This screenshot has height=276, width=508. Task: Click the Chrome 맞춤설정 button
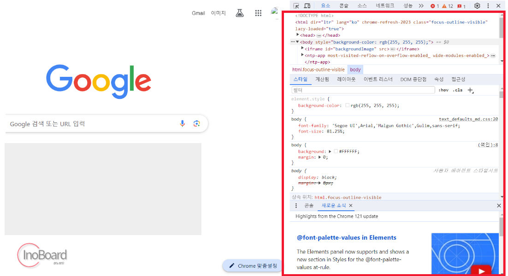click(253, 266)
